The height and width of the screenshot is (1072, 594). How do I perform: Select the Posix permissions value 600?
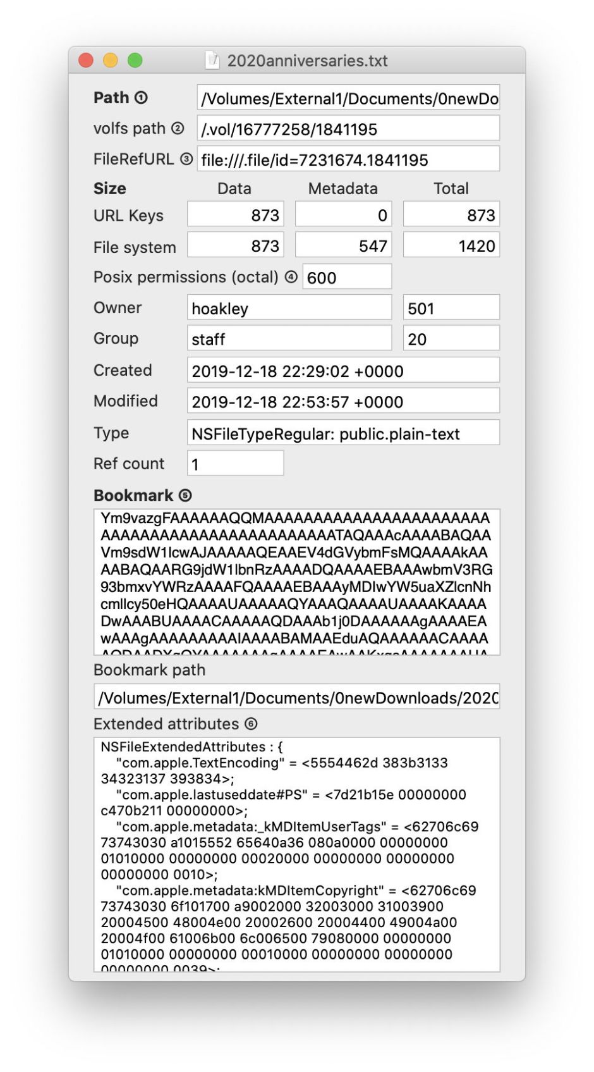click(347, 276)
